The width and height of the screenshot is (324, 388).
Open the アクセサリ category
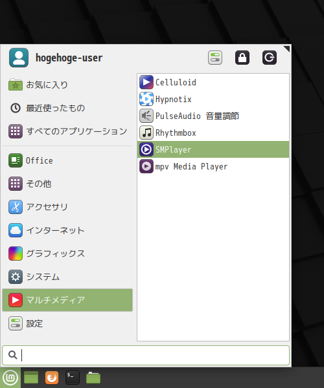tap(47, 207)
